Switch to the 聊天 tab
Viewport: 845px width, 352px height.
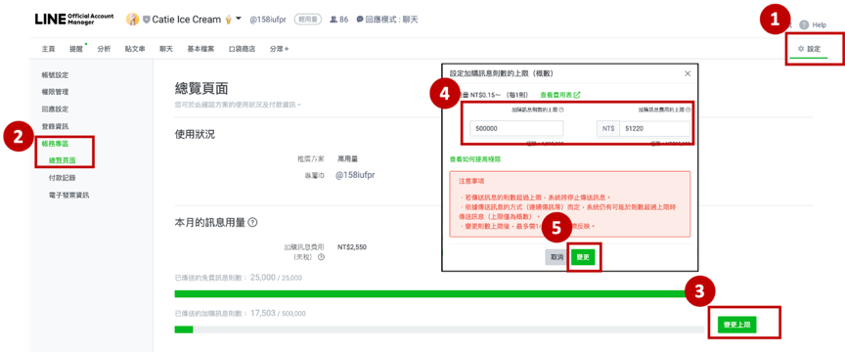(166, 49)
